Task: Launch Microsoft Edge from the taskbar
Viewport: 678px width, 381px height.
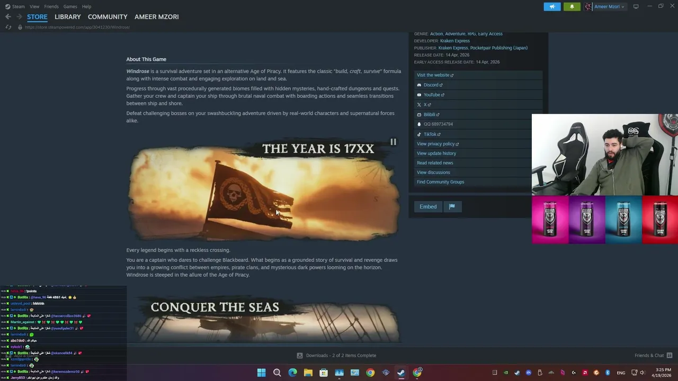Action: [x=292, y=373]
